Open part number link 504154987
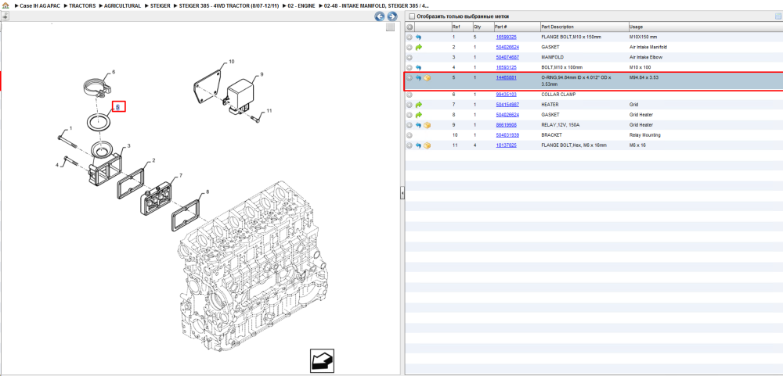Viewport: 783px width, 376px height. tap(507, 105)
